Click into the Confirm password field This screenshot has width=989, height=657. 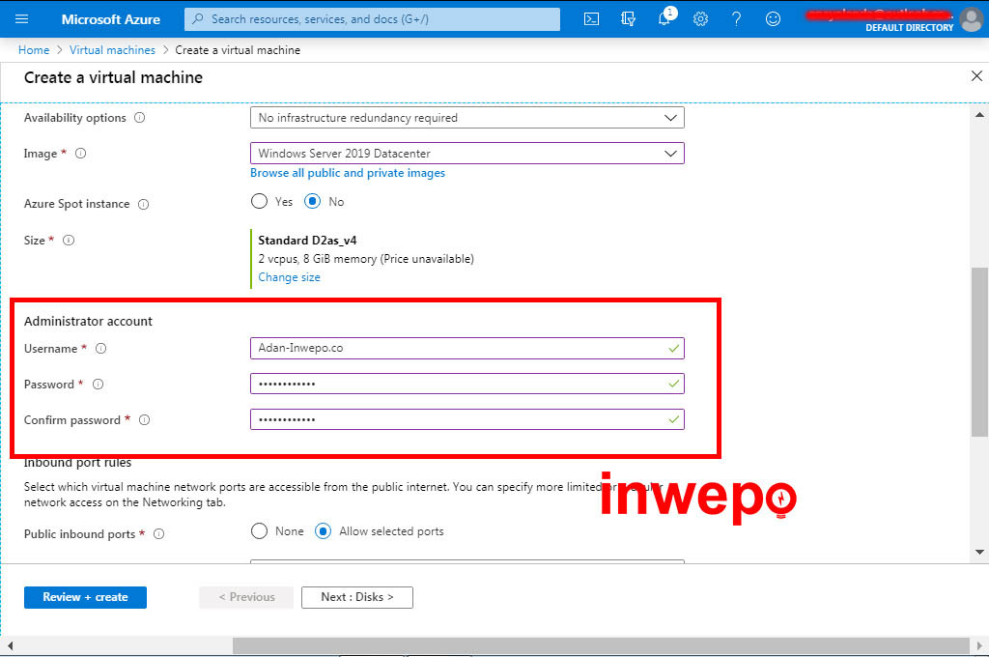coord(466,419)
